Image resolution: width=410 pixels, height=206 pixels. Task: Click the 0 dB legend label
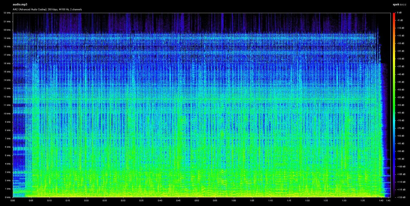coord(400,12)
